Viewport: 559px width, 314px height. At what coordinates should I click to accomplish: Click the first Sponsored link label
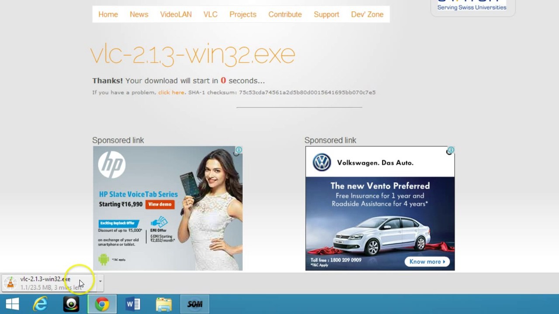(118, 140)
